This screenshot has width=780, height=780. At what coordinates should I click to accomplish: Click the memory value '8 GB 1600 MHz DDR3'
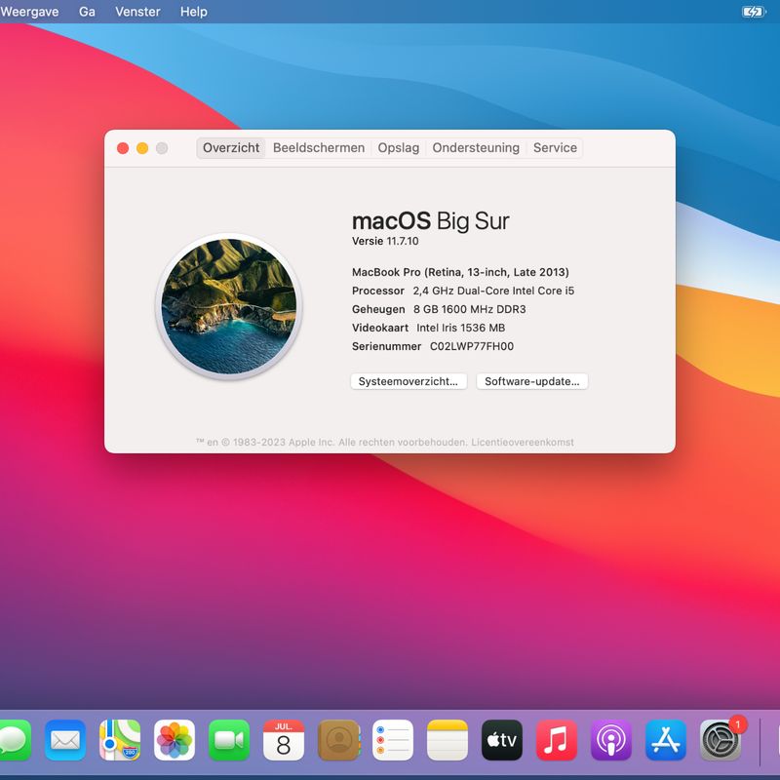470,309
